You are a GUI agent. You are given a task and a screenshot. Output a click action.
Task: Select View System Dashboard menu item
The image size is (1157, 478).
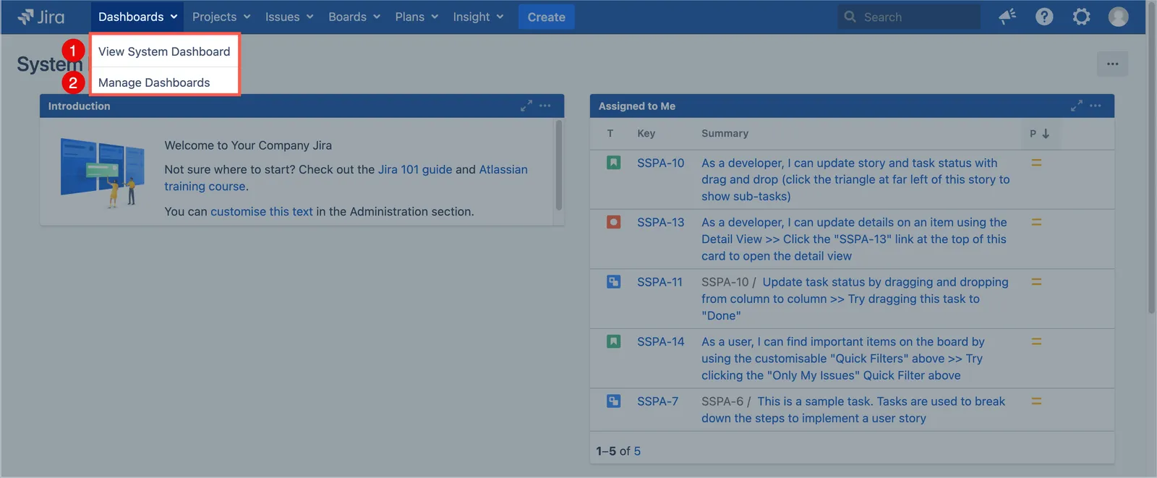pyautogui.click(x=165, y=51)
